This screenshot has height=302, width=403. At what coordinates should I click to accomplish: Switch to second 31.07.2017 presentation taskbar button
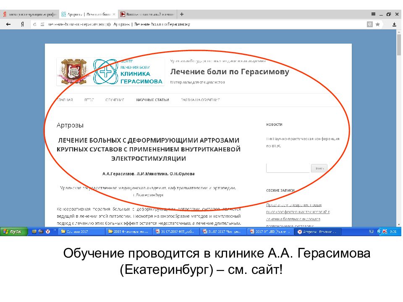[224, 232]
